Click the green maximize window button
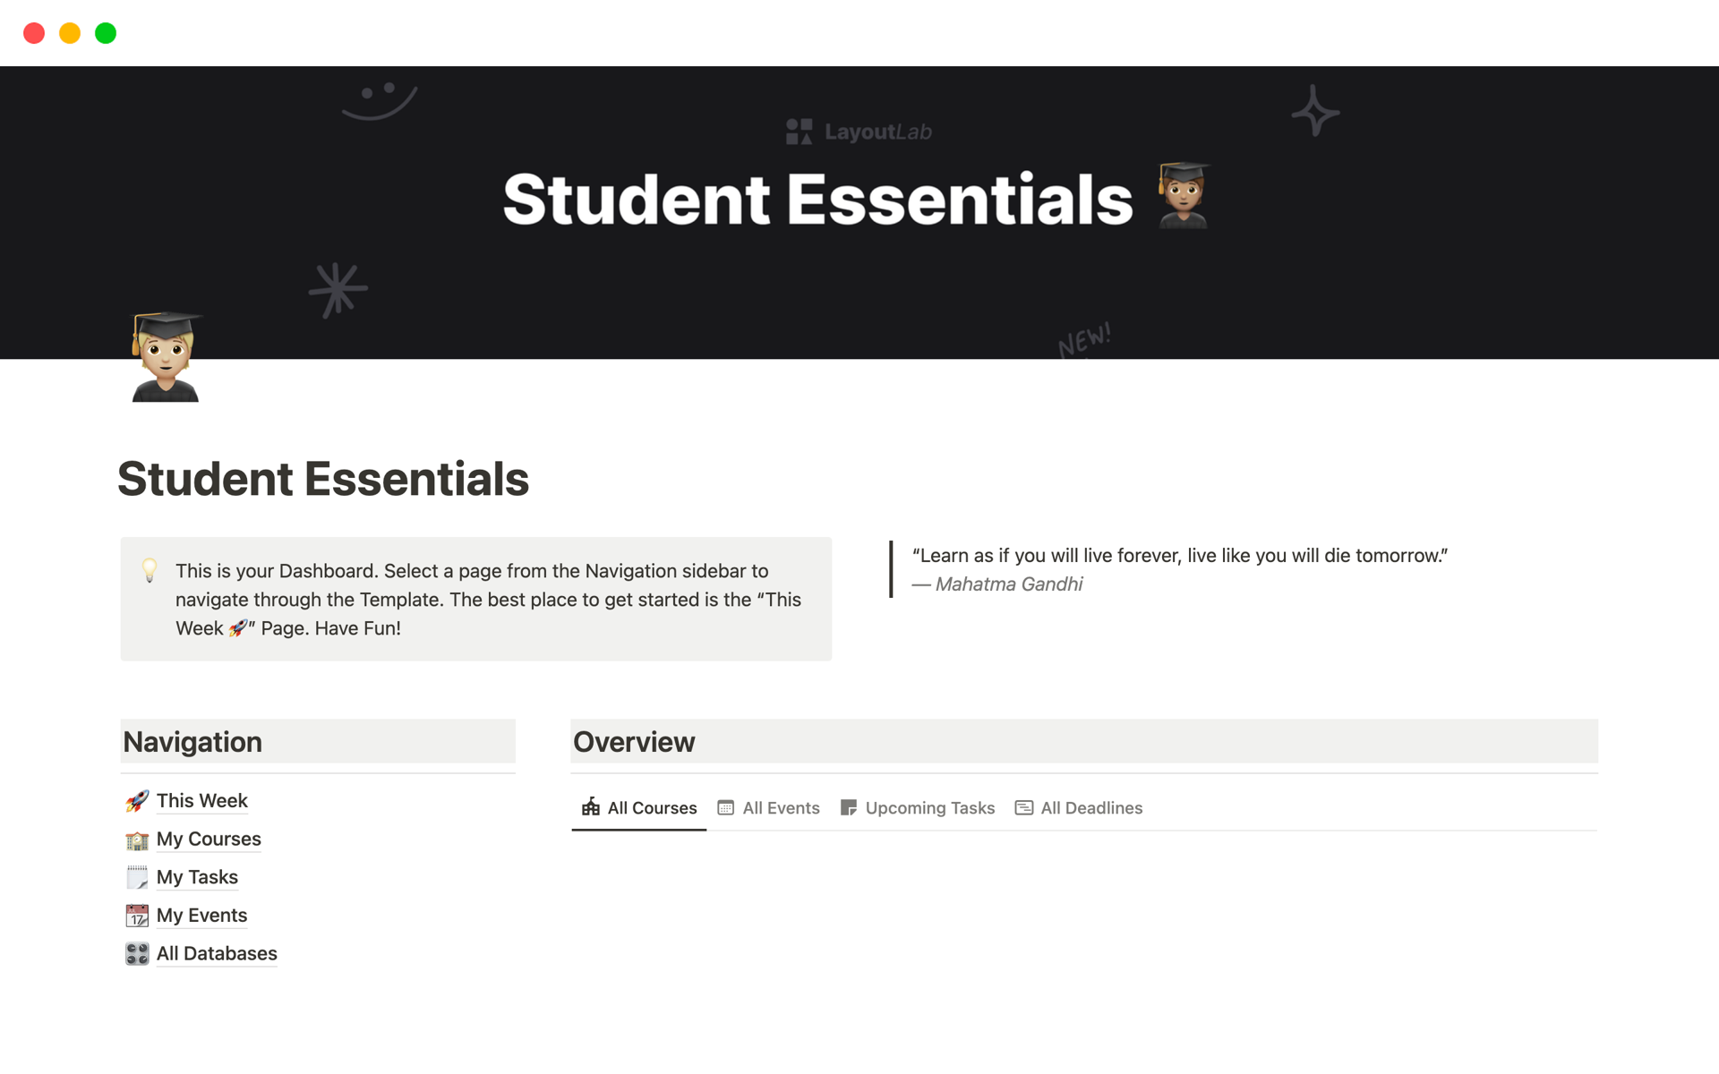The width and height of the screenshot is (1719, 1074). 106,33
